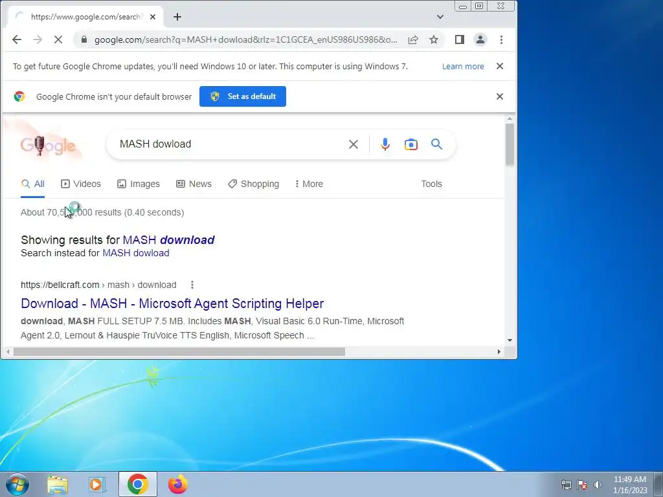Screen dimensions: 663x497
Task: Click the scroll down arrow
Action: point(510,340)
